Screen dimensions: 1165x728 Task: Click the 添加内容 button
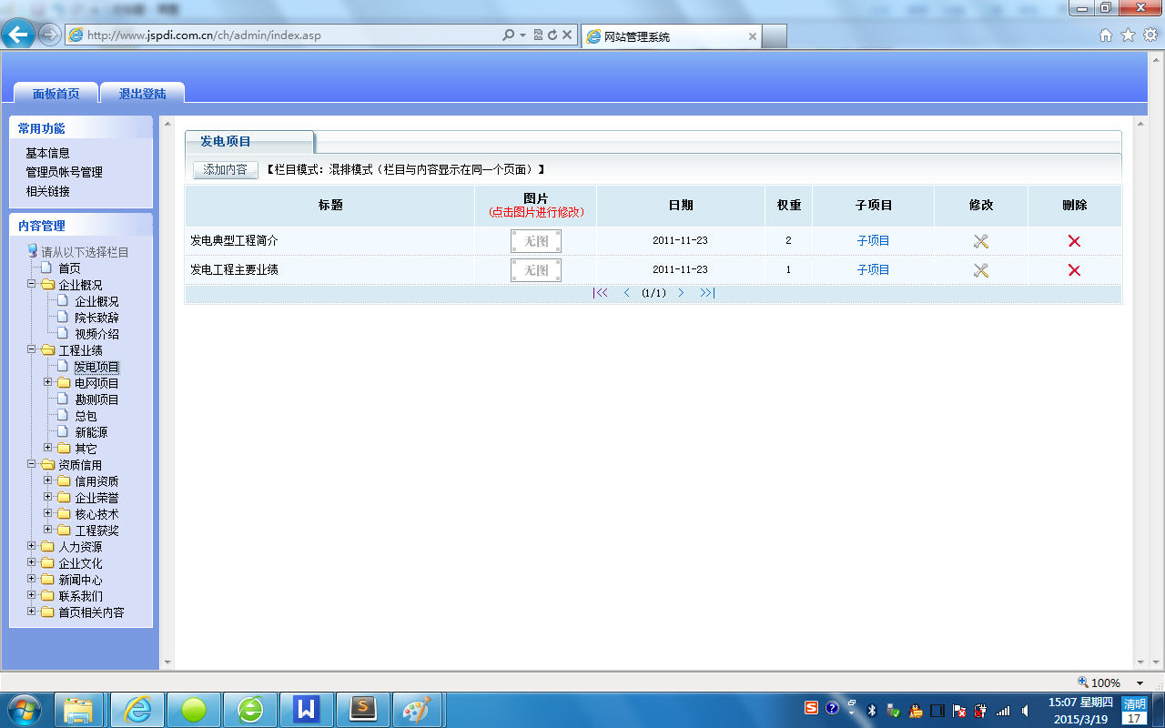tap(226, 169)
